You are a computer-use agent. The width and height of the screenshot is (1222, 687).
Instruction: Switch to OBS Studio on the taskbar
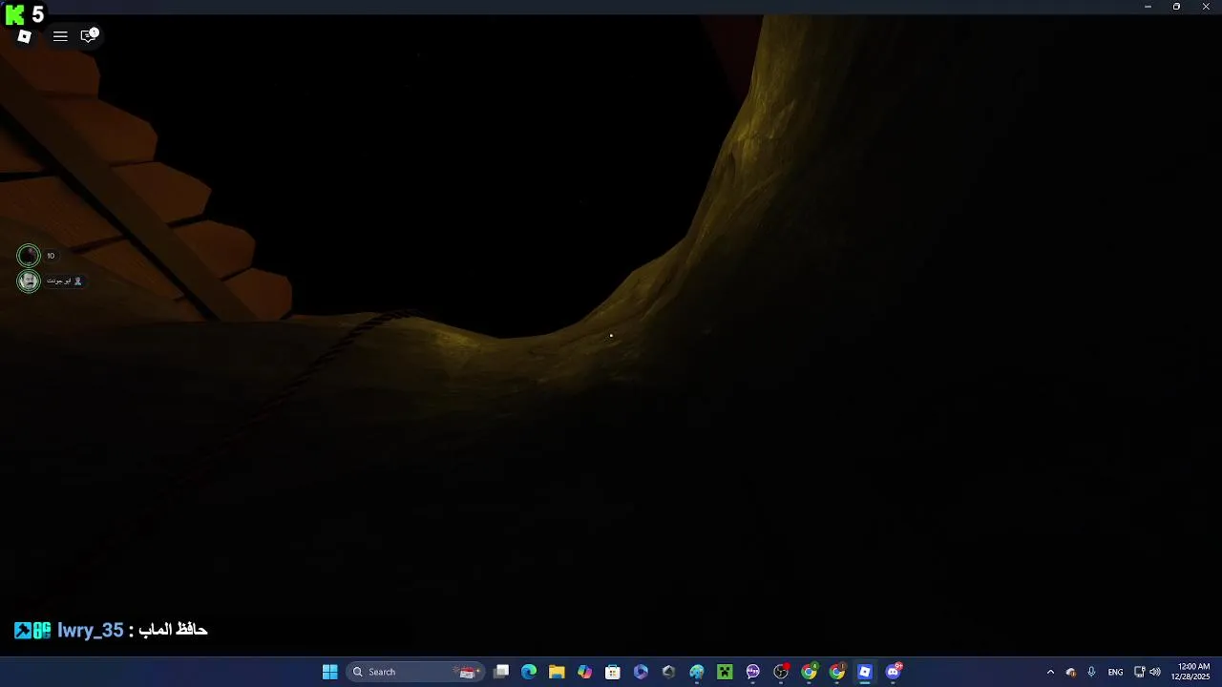pyautogui.click(x=781, y=672)
